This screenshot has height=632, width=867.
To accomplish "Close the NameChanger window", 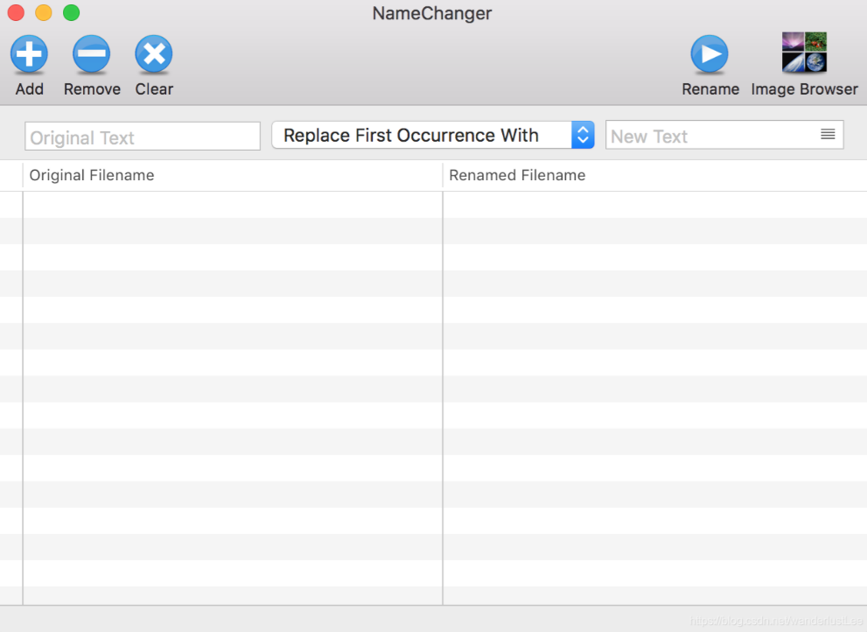I will point(16,12).
